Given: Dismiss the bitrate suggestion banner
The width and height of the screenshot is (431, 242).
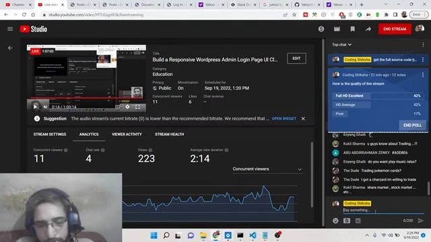Looking at the screenshot, I should 303,118.
